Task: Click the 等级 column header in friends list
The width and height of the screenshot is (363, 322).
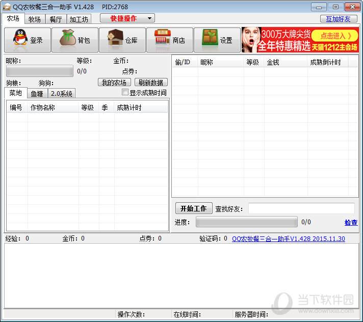Action: (254, 62)
